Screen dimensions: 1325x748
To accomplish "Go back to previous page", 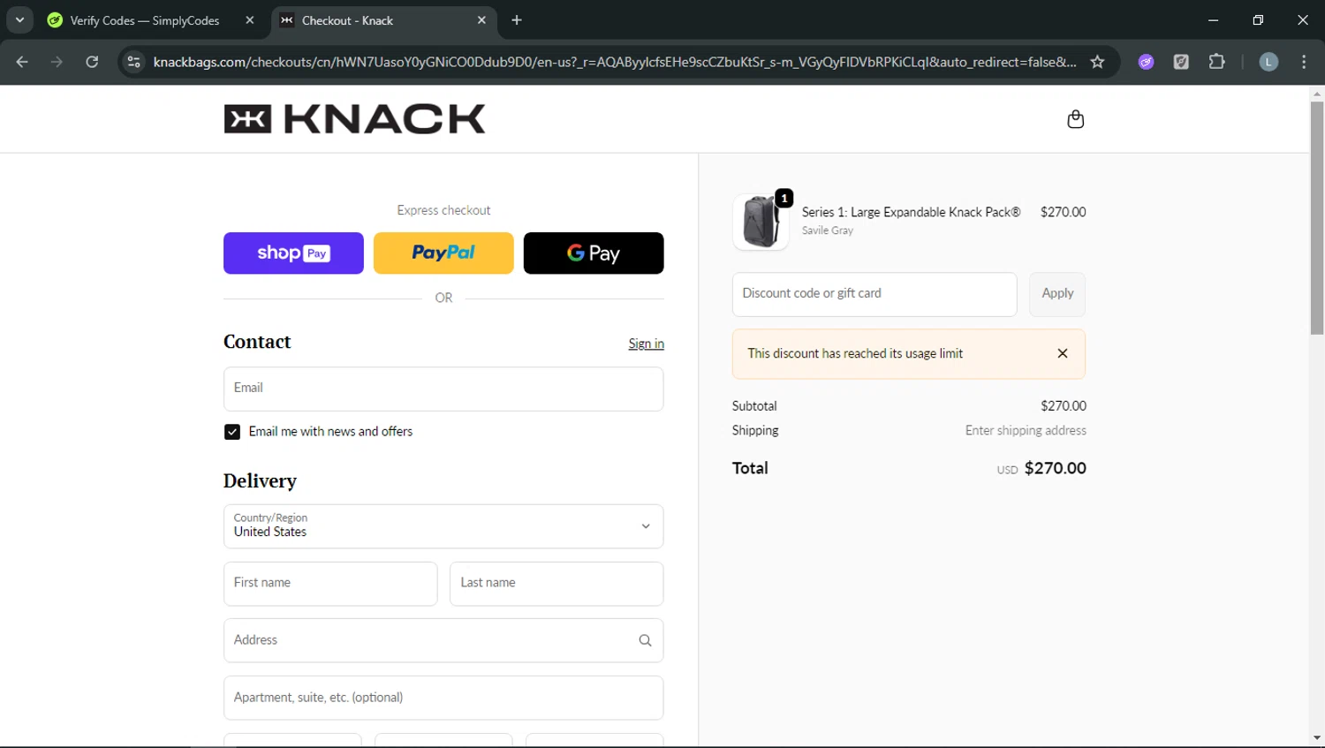I will click(22, 62).
